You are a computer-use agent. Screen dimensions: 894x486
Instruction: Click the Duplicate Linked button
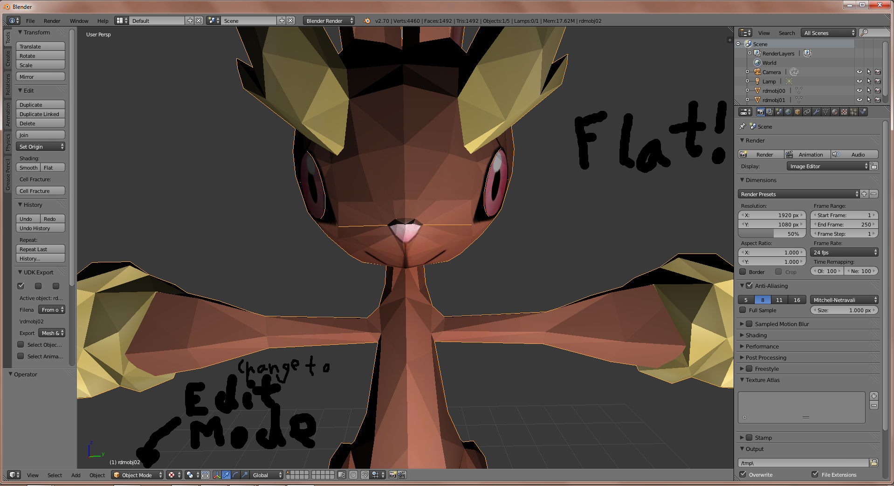pyautogui.click(x=41, y=114)
